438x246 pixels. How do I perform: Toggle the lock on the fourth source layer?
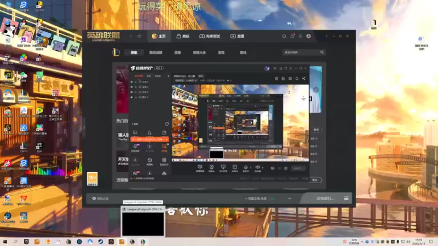point(136,97)
